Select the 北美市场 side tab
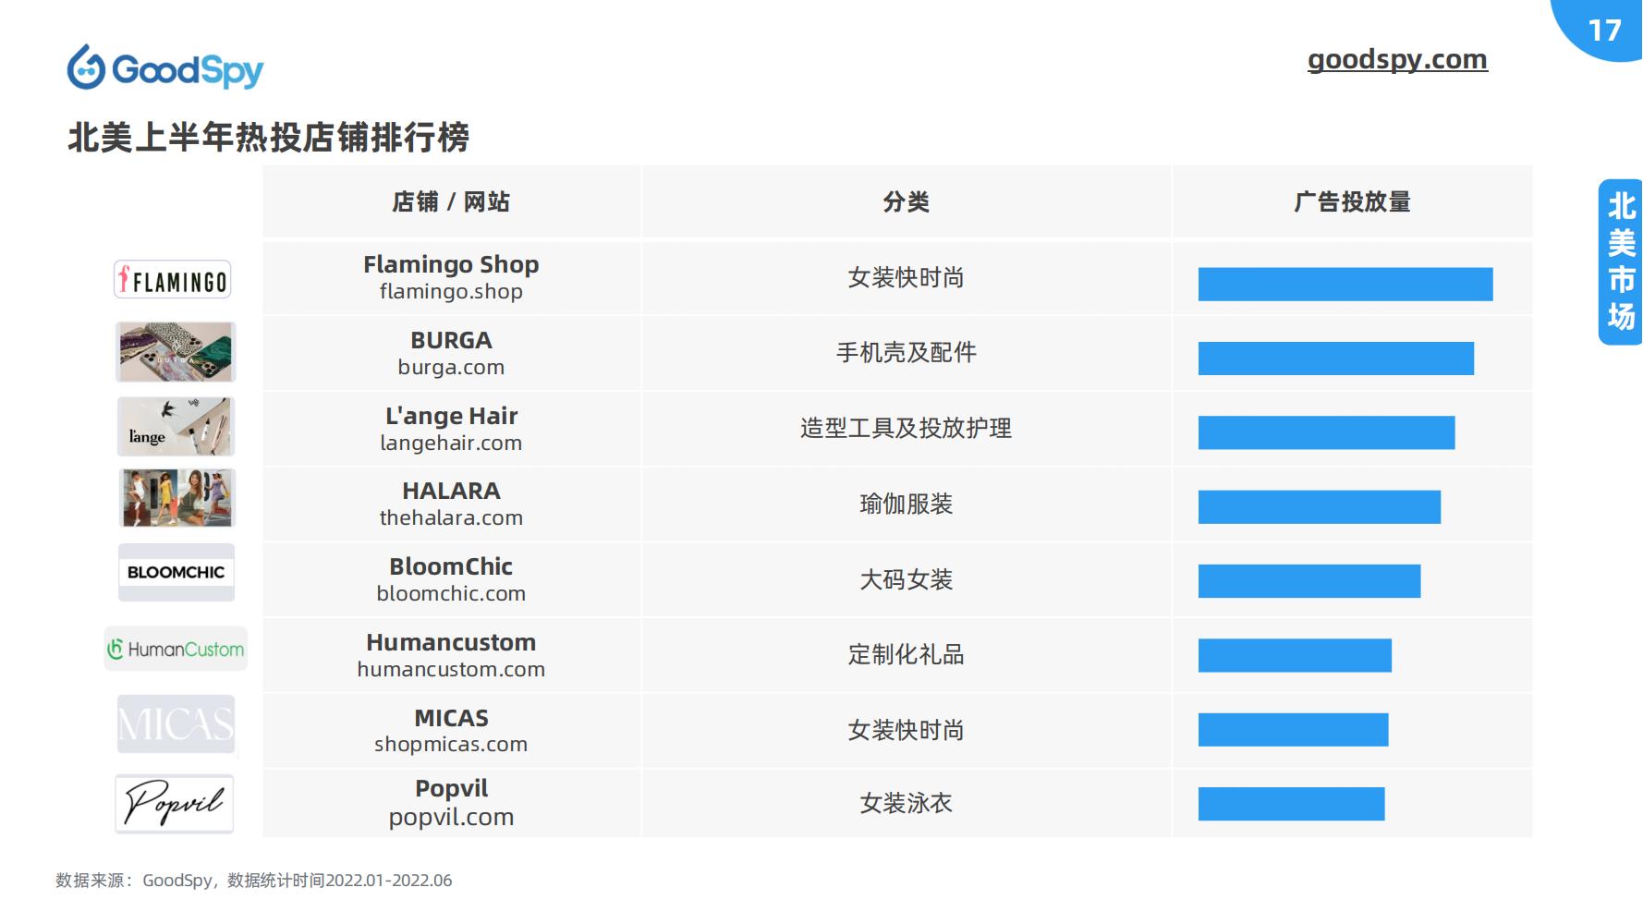Image resolution: width=1643 pixels, height=924 pixels. coord(1621,261)
